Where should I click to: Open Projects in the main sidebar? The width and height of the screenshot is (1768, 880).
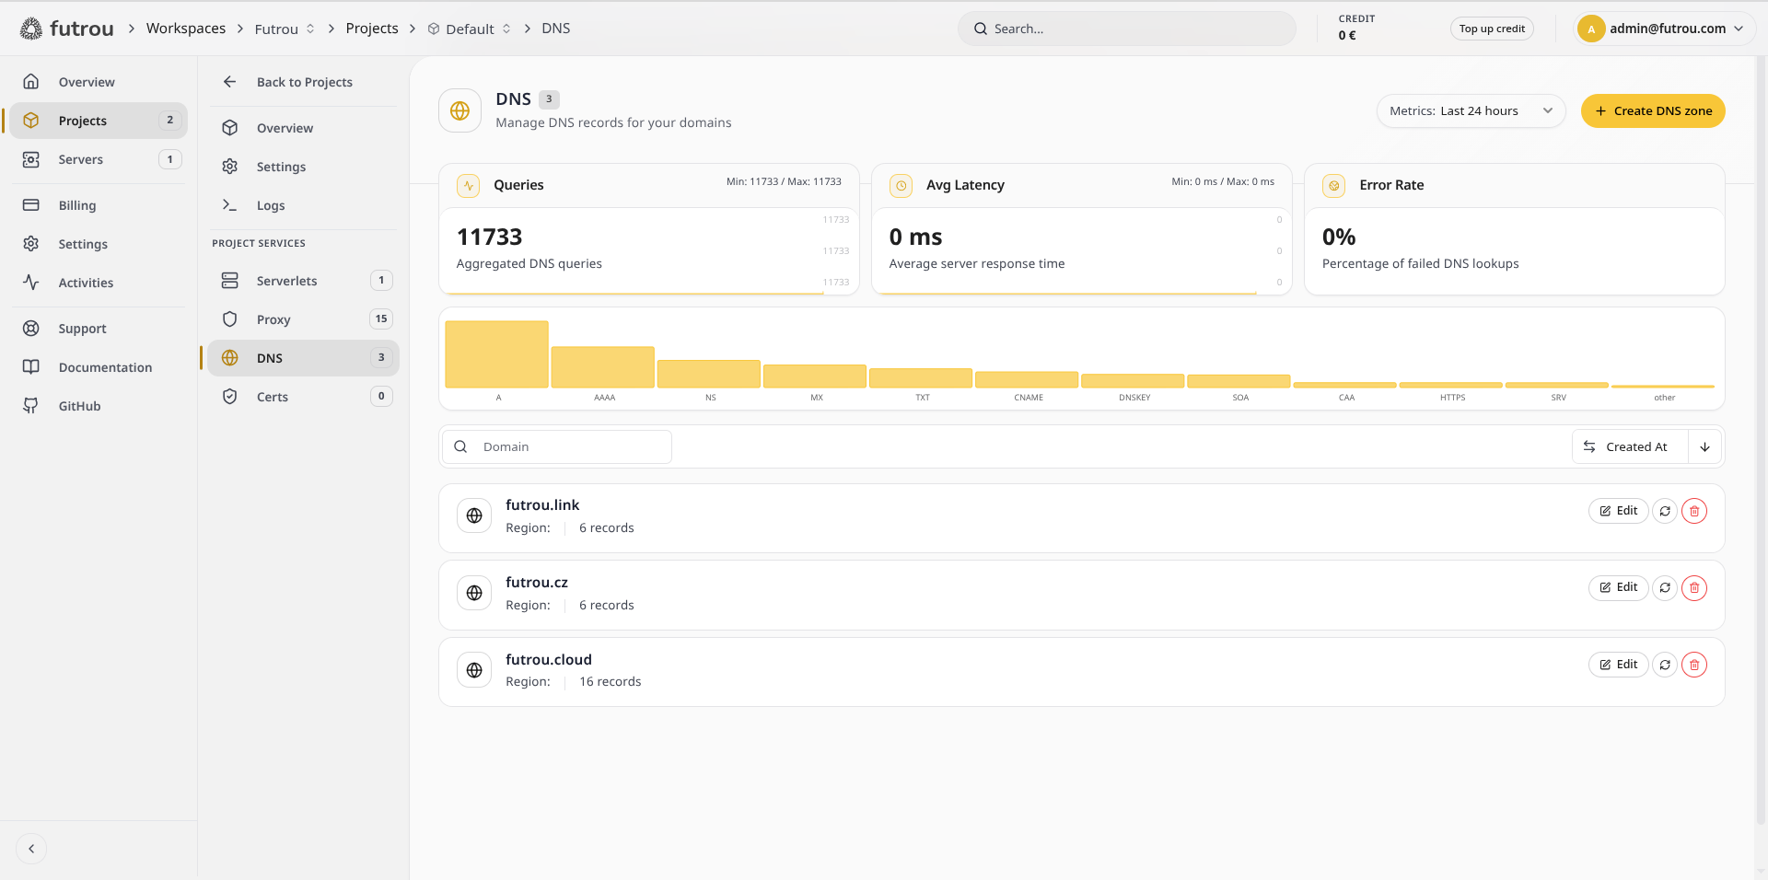click(99, 121)
